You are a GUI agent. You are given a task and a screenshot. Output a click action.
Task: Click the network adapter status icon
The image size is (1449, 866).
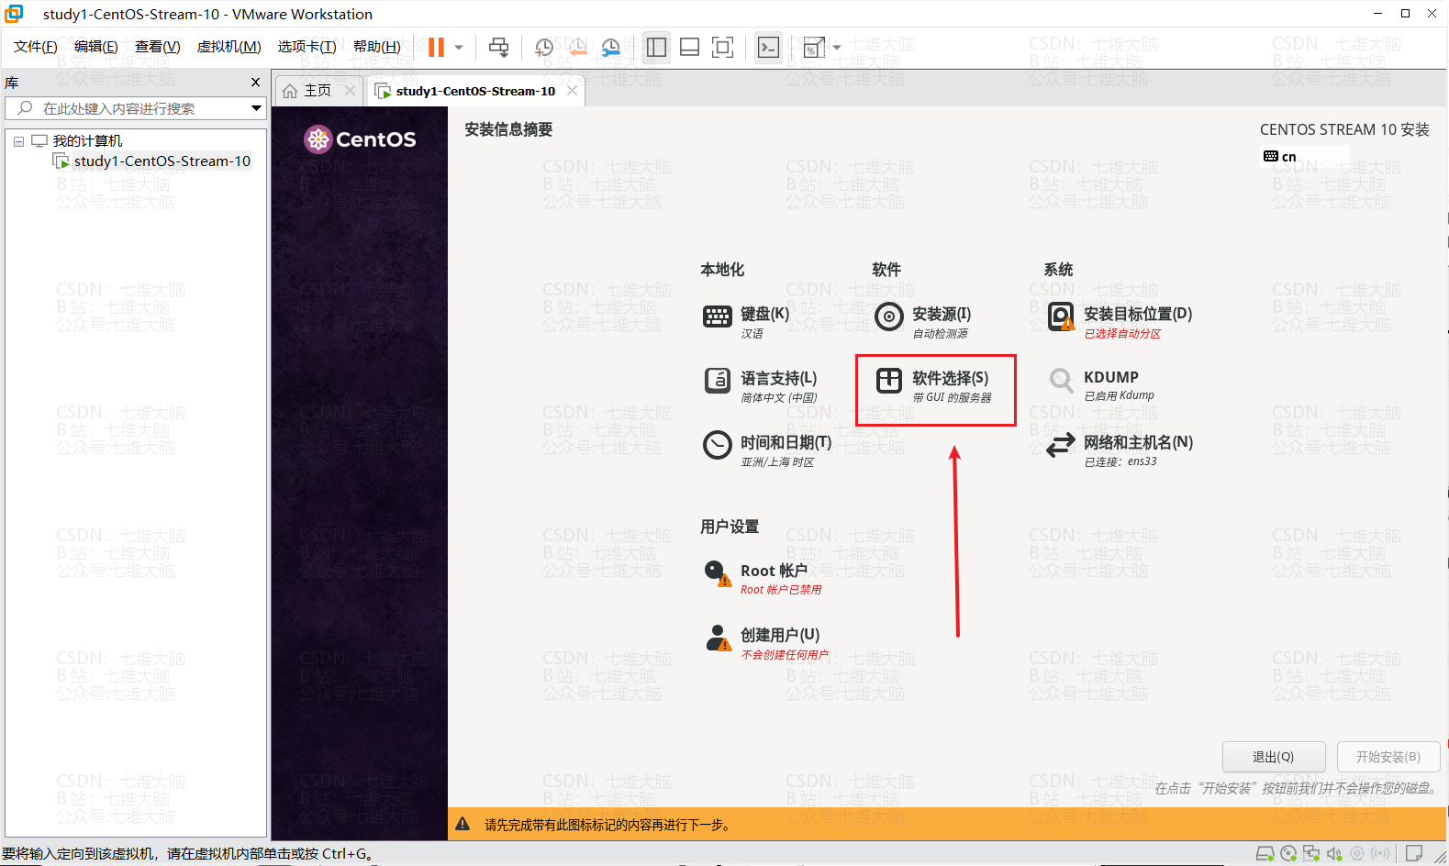(x=1311, y=854)
